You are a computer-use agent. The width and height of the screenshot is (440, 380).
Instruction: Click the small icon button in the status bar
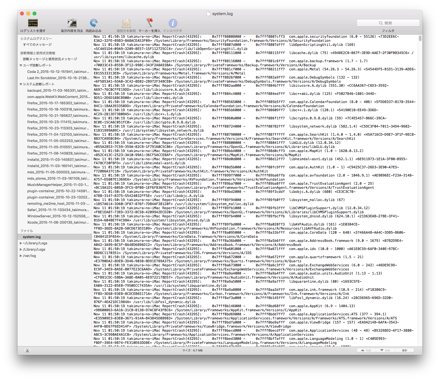point(27,350)
